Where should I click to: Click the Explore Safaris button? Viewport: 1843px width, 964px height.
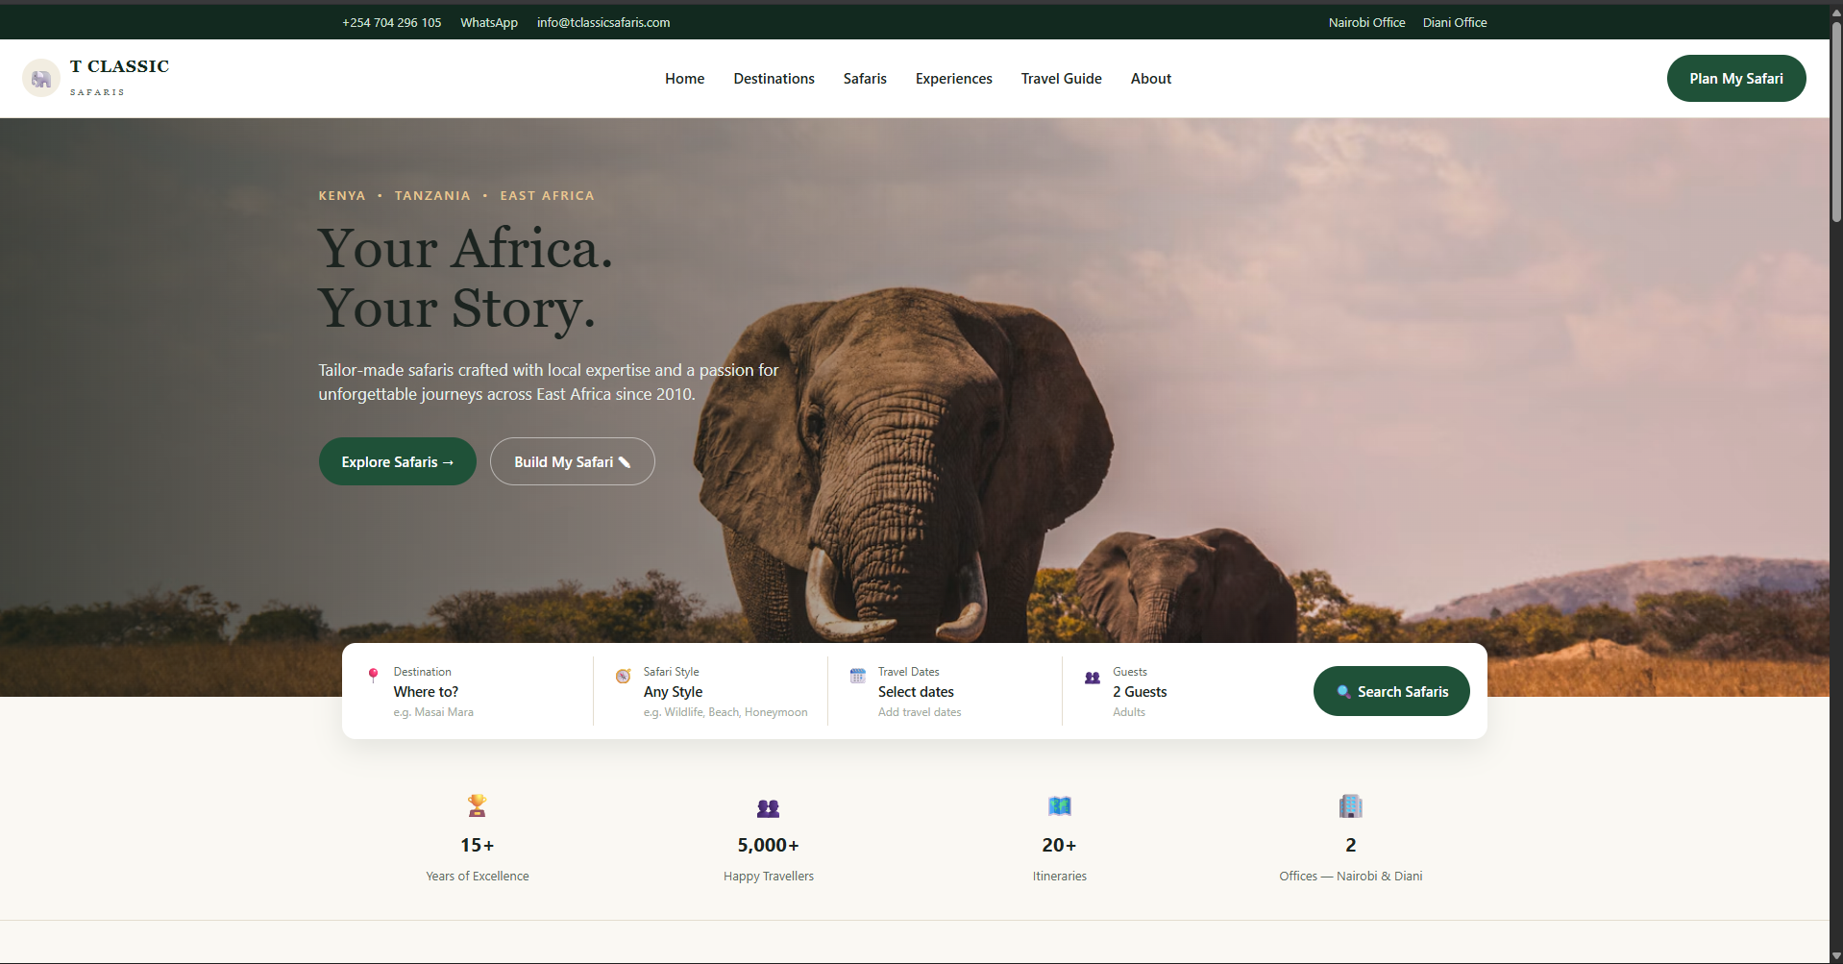click(397, 461)
